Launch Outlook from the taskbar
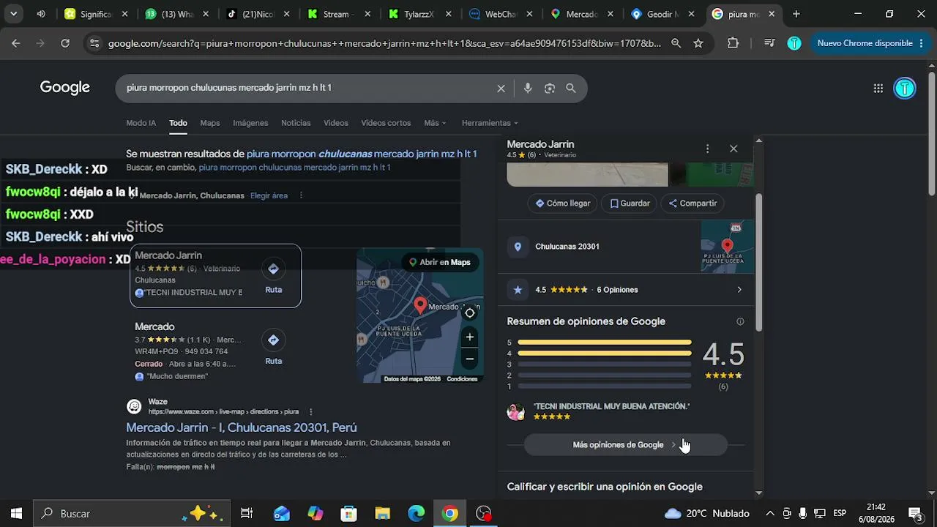Image resolution: width=937 pixels, height=527 pixels. (x=282, y=514)
